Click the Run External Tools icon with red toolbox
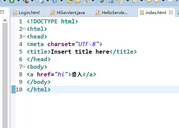This screenshot has height=128, width=179. (x=26, y=1)
